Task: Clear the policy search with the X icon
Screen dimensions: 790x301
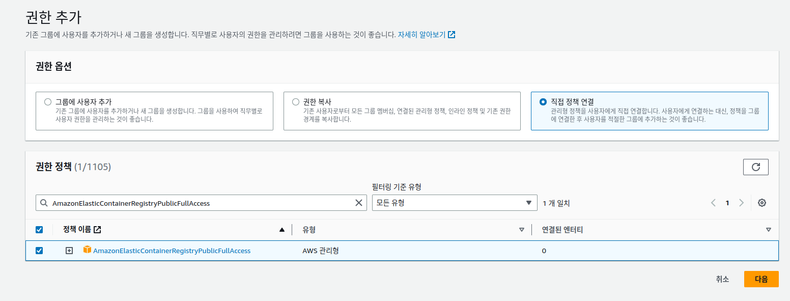Action: 359,203
